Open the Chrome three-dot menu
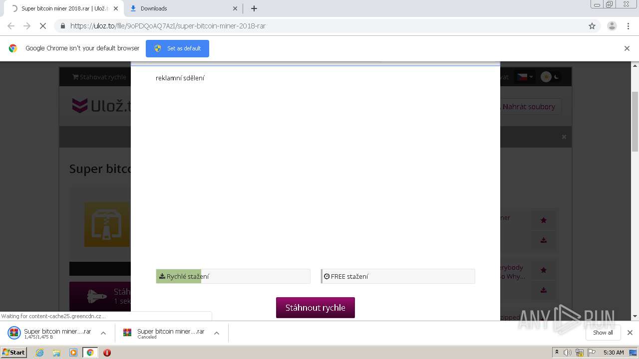The height and width of the screenshot is (359, 639). point(628,26)
